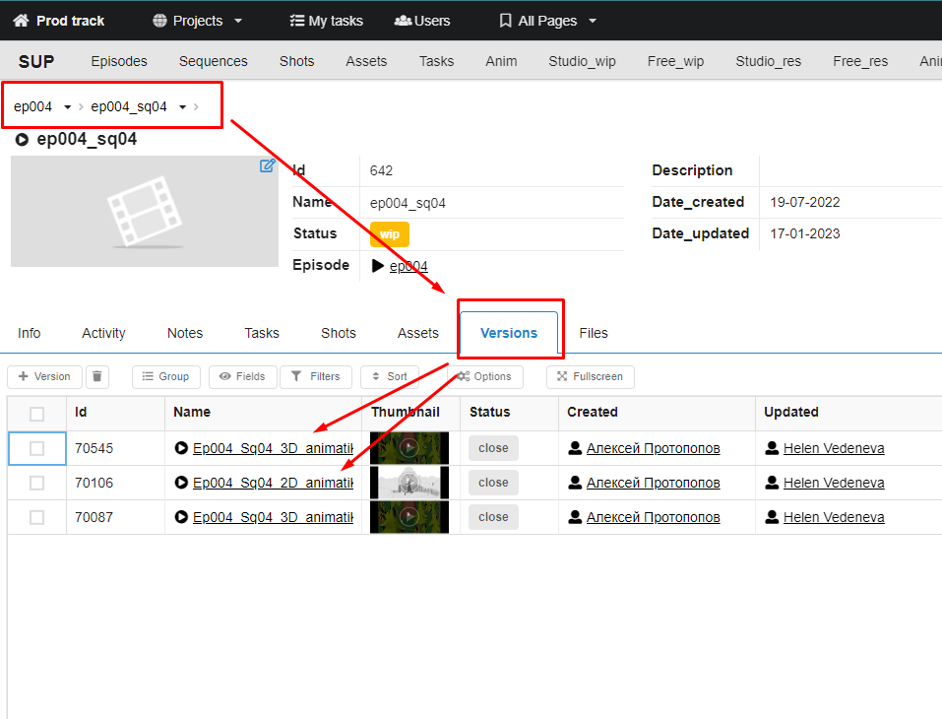Open the ep004 episode link
The width and height of the screenshot is (942, 719).
(408, 266)
